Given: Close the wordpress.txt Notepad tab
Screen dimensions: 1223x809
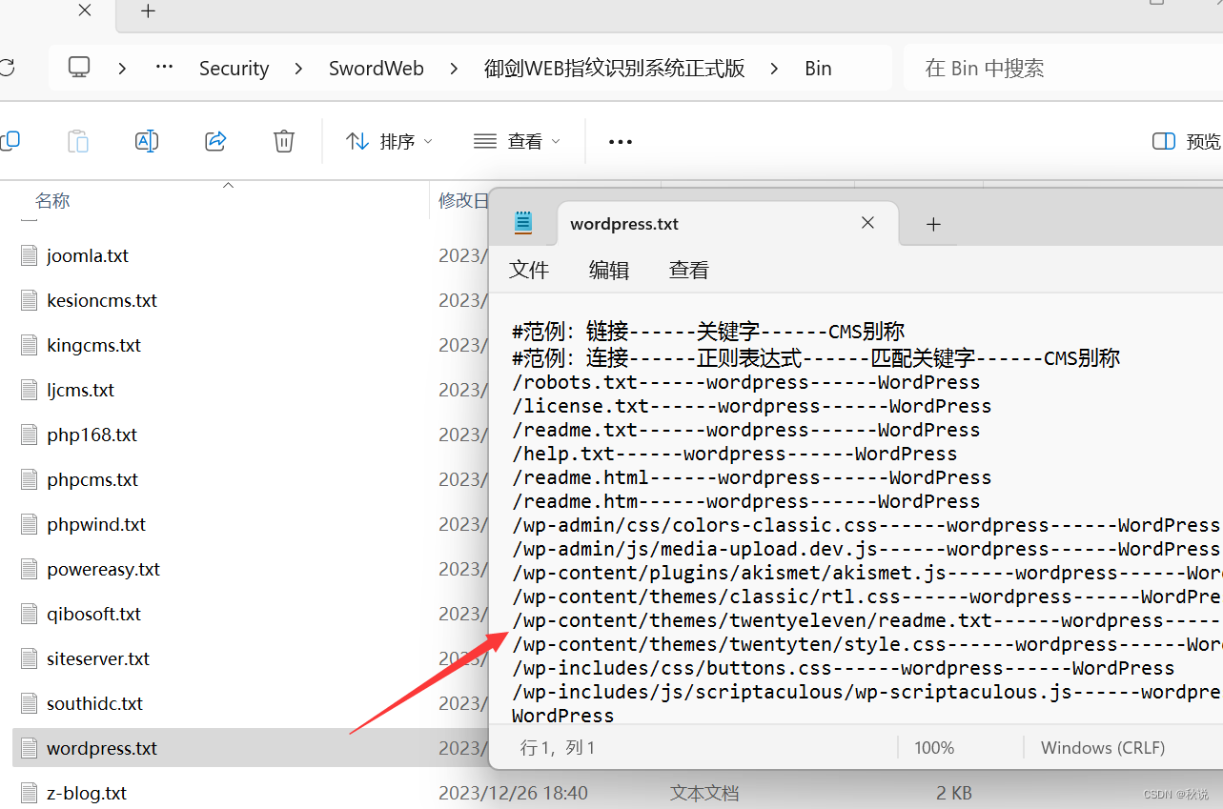Looking at the screenshot, I should (x=867, y=223).
